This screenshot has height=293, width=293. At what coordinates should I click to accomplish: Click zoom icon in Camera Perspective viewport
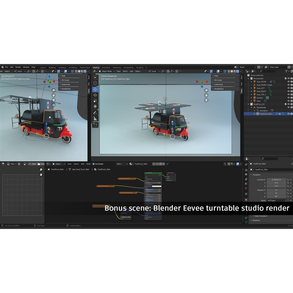click(206, 90)
